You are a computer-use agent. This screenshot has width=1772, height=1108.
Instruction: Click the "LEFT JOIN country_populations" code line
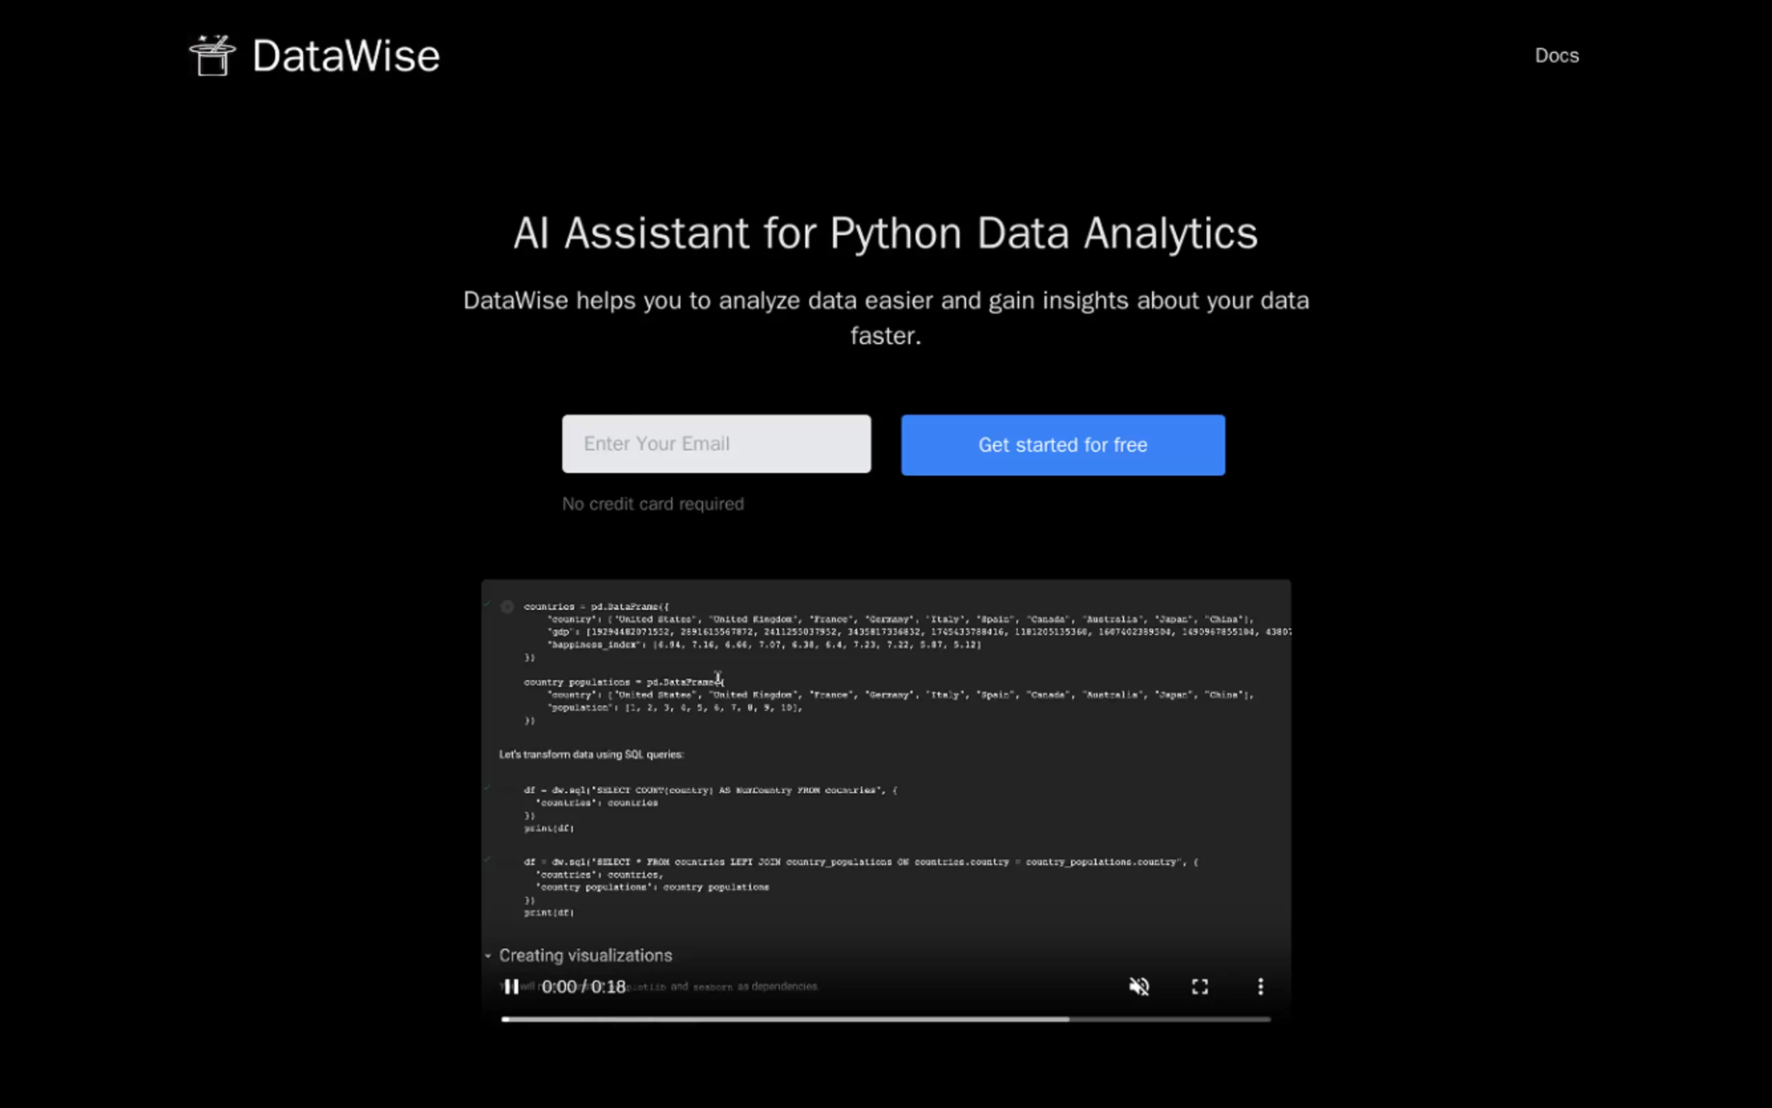[862, 862]
